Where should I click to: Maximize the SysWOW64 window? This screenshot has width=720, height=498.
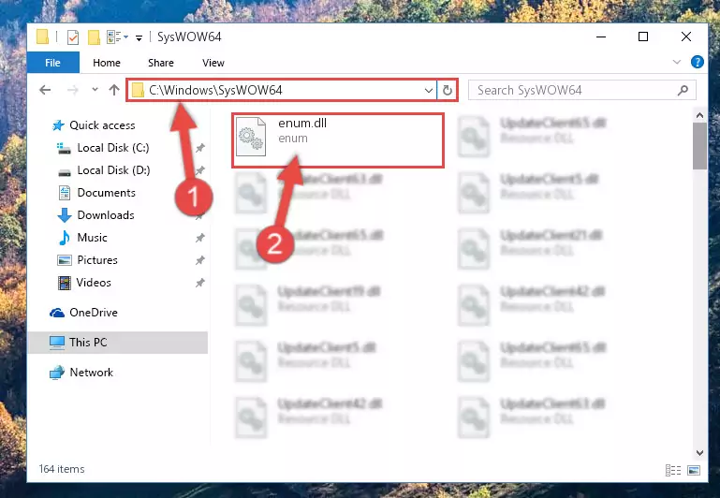point(643,37)
